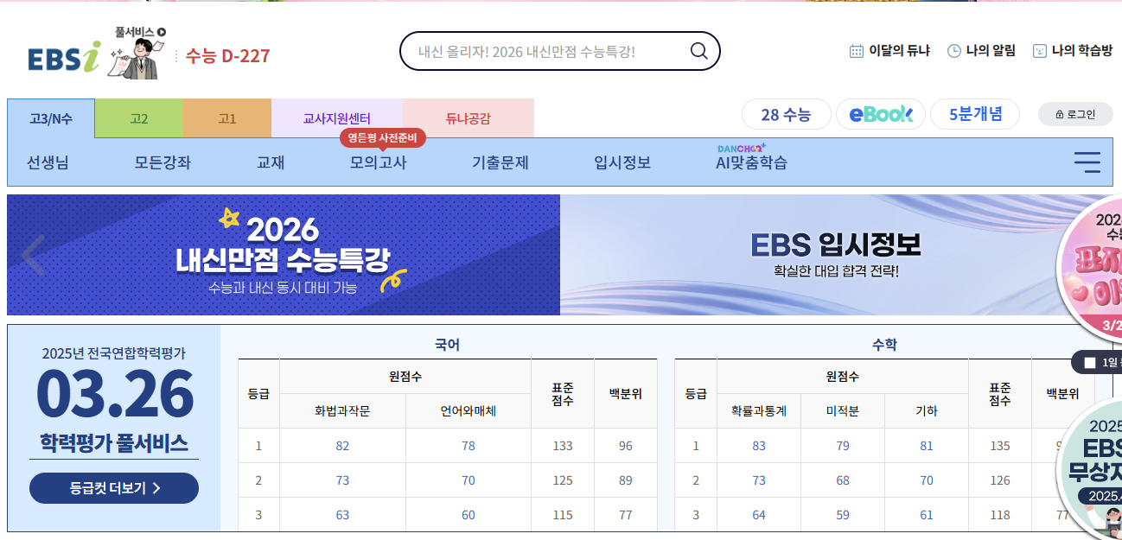Click 수학 grade 1 기하 score 81
The height and width of the screenshot is (540, 1122).
click(927, 446)
